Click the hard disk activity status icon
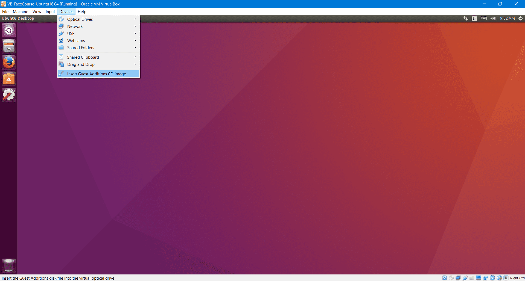Image resolution: width=525 pixels, height=281 pixels. (445, 278)
